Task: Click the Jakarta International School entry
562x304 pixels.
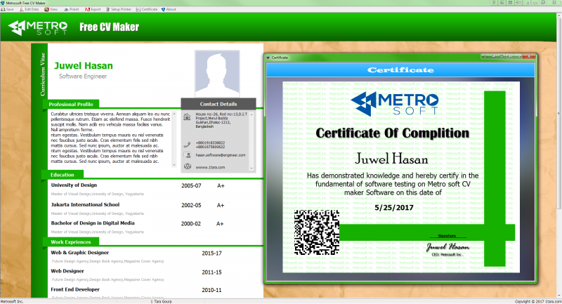Action: pyautogui.click(x=85, y=204)
